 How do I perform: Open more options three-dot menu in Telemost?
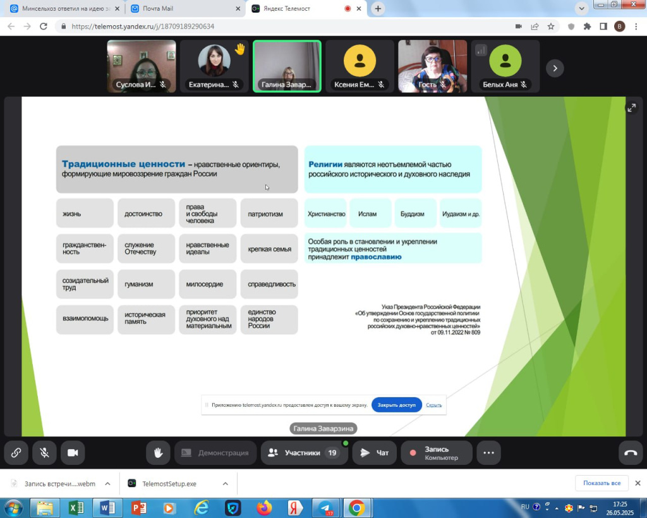(488, 453)
